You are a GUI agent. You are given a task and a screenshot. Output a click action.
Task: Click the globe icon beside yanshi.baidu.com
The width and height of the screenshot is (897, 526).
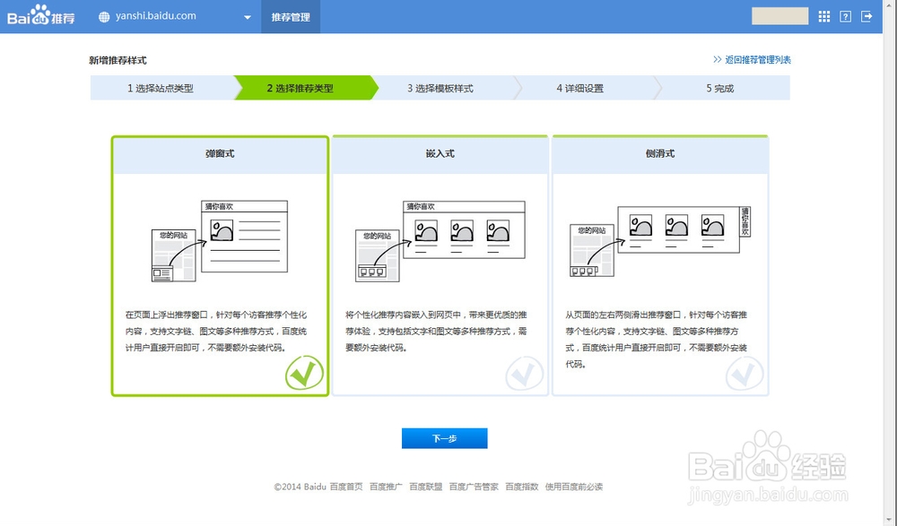tap(106, 15)
